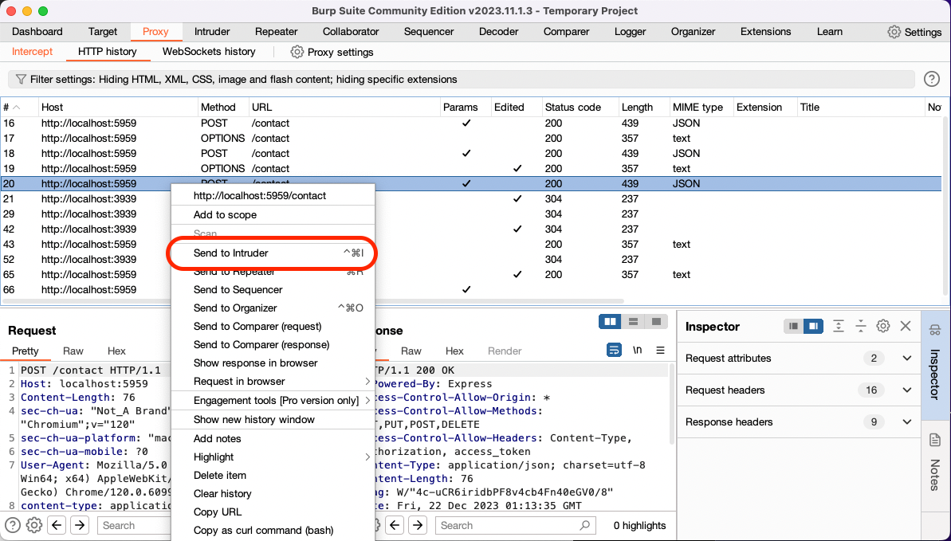Open Engagement tools submenu
This screenshot has height=541, width=951.
click(x=273, y=400)
